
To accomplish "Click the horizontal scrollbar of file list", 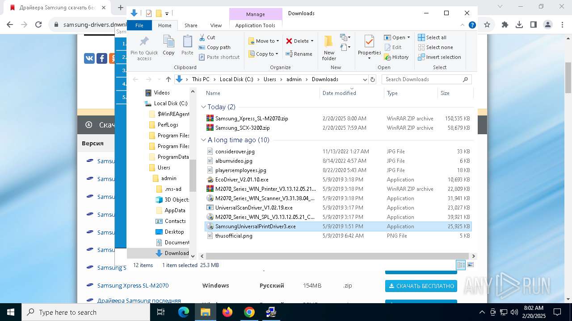I will coord(336,256).
